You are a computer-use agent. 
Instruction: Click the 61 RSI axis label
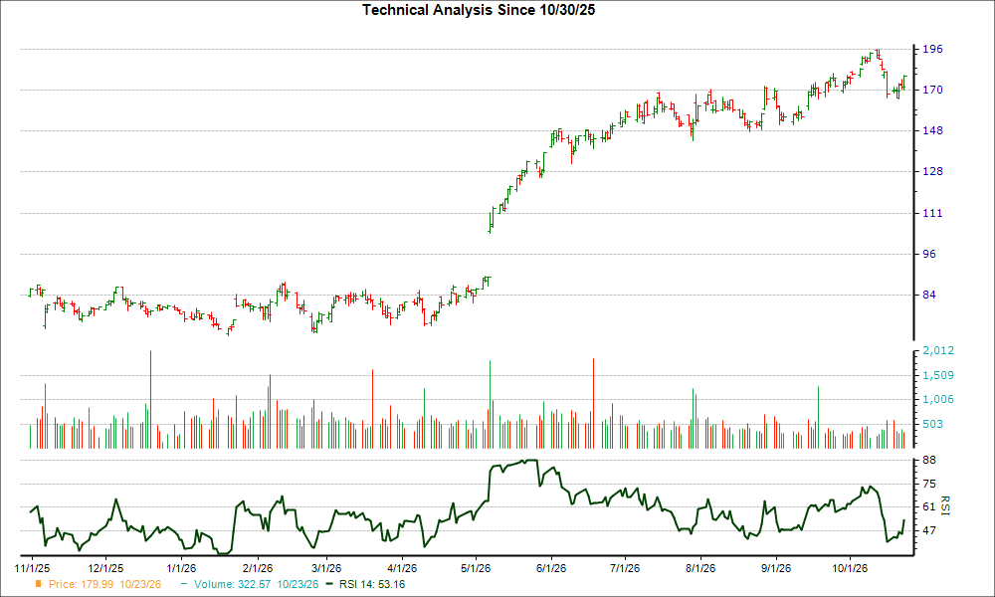(928, 506)
